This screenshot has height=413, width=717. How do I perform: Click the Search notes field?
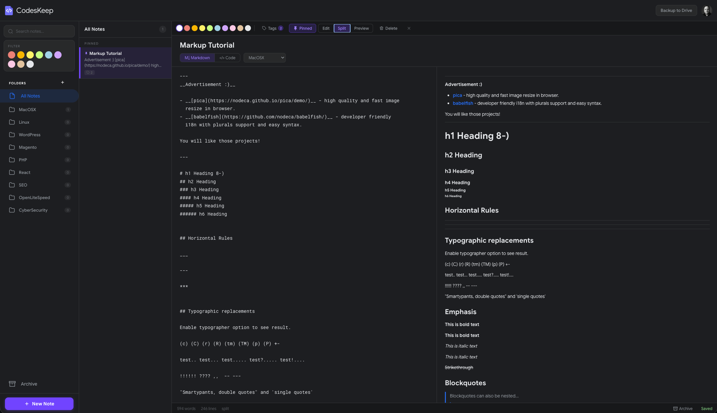39,31
